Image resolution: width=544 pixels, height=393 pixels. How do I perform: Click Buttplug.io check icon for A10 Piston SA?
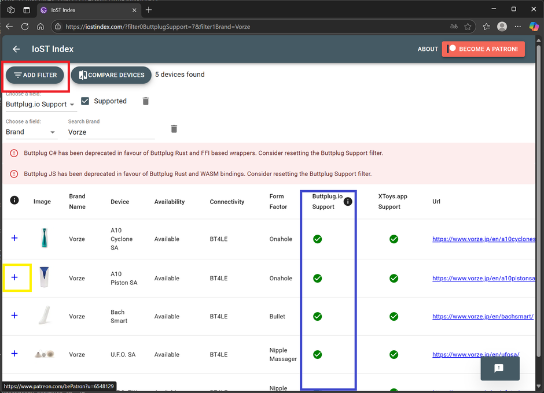pyautogui.click(x=318, y=279)
